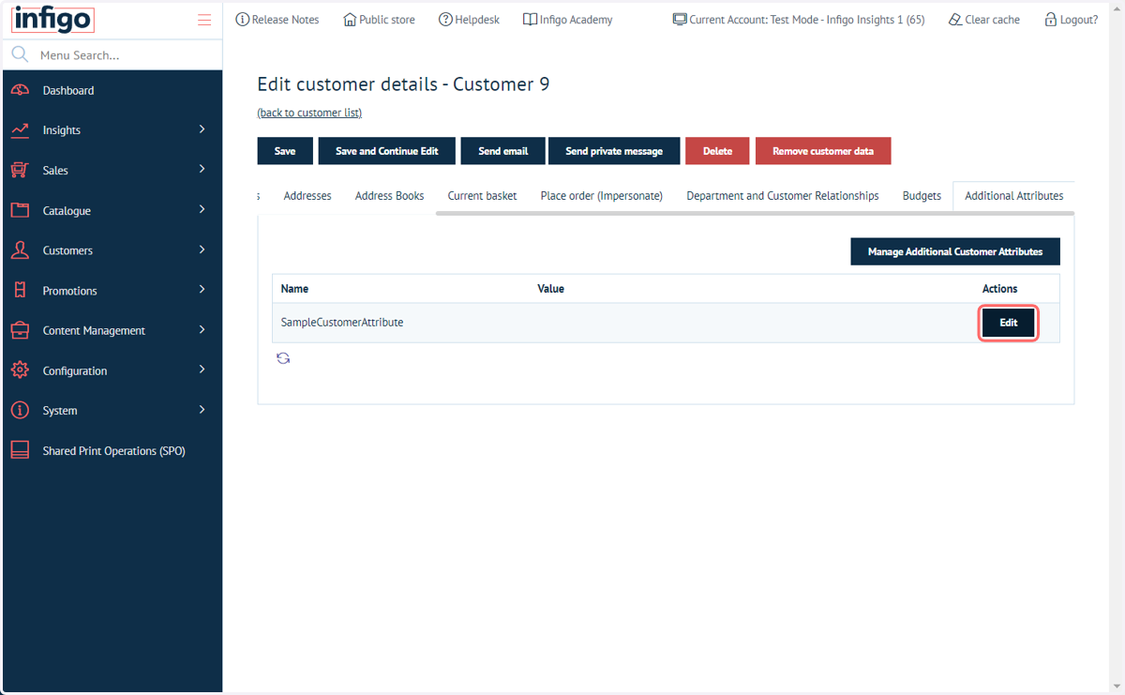Image resolution: width=1125 pixels, height=695 pixels.
Task: Expand the Configuration menu chevron
Action: (202, 370)
